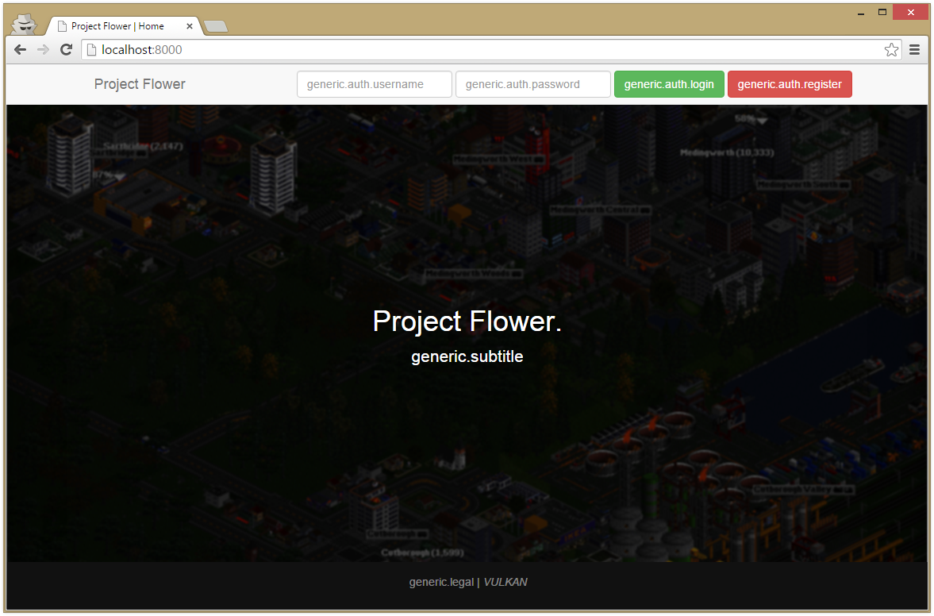This screenshot has height=616, width=934.
Task: Click the green generic.auth.login button
Action: [x=669, y=84]
